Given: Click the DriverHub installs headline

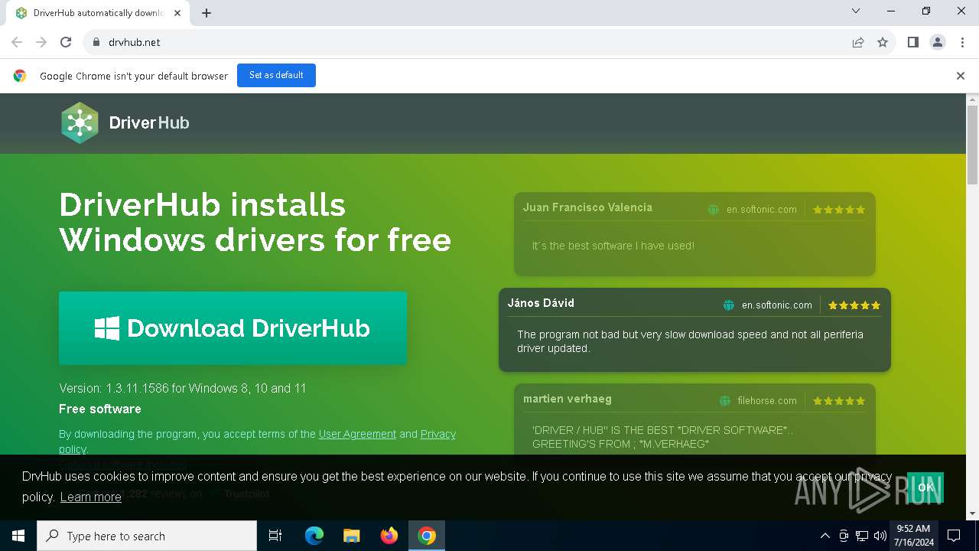Looking at the screenshot, I should (255, 223).
